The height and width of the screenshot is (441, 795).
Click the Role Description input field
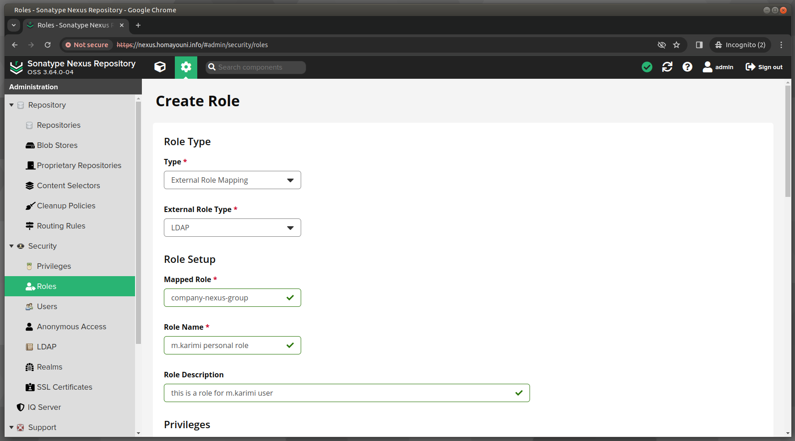(347, 393)
